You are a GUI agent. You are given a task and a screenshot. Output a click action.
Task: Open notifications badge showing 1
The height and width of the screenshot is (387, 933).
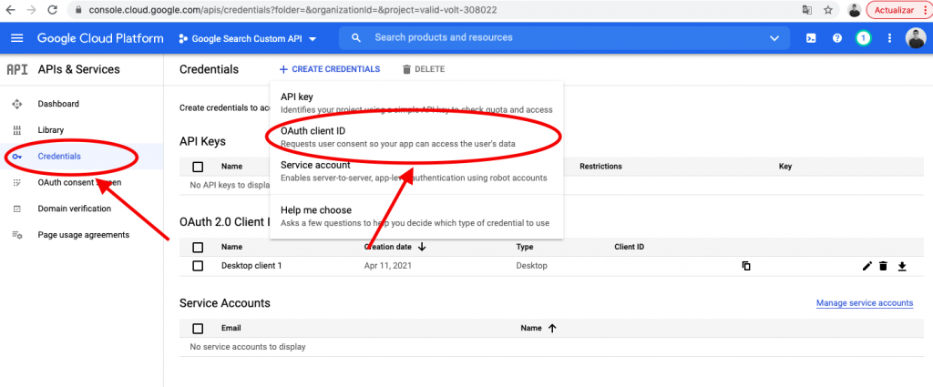coord(863,38)
